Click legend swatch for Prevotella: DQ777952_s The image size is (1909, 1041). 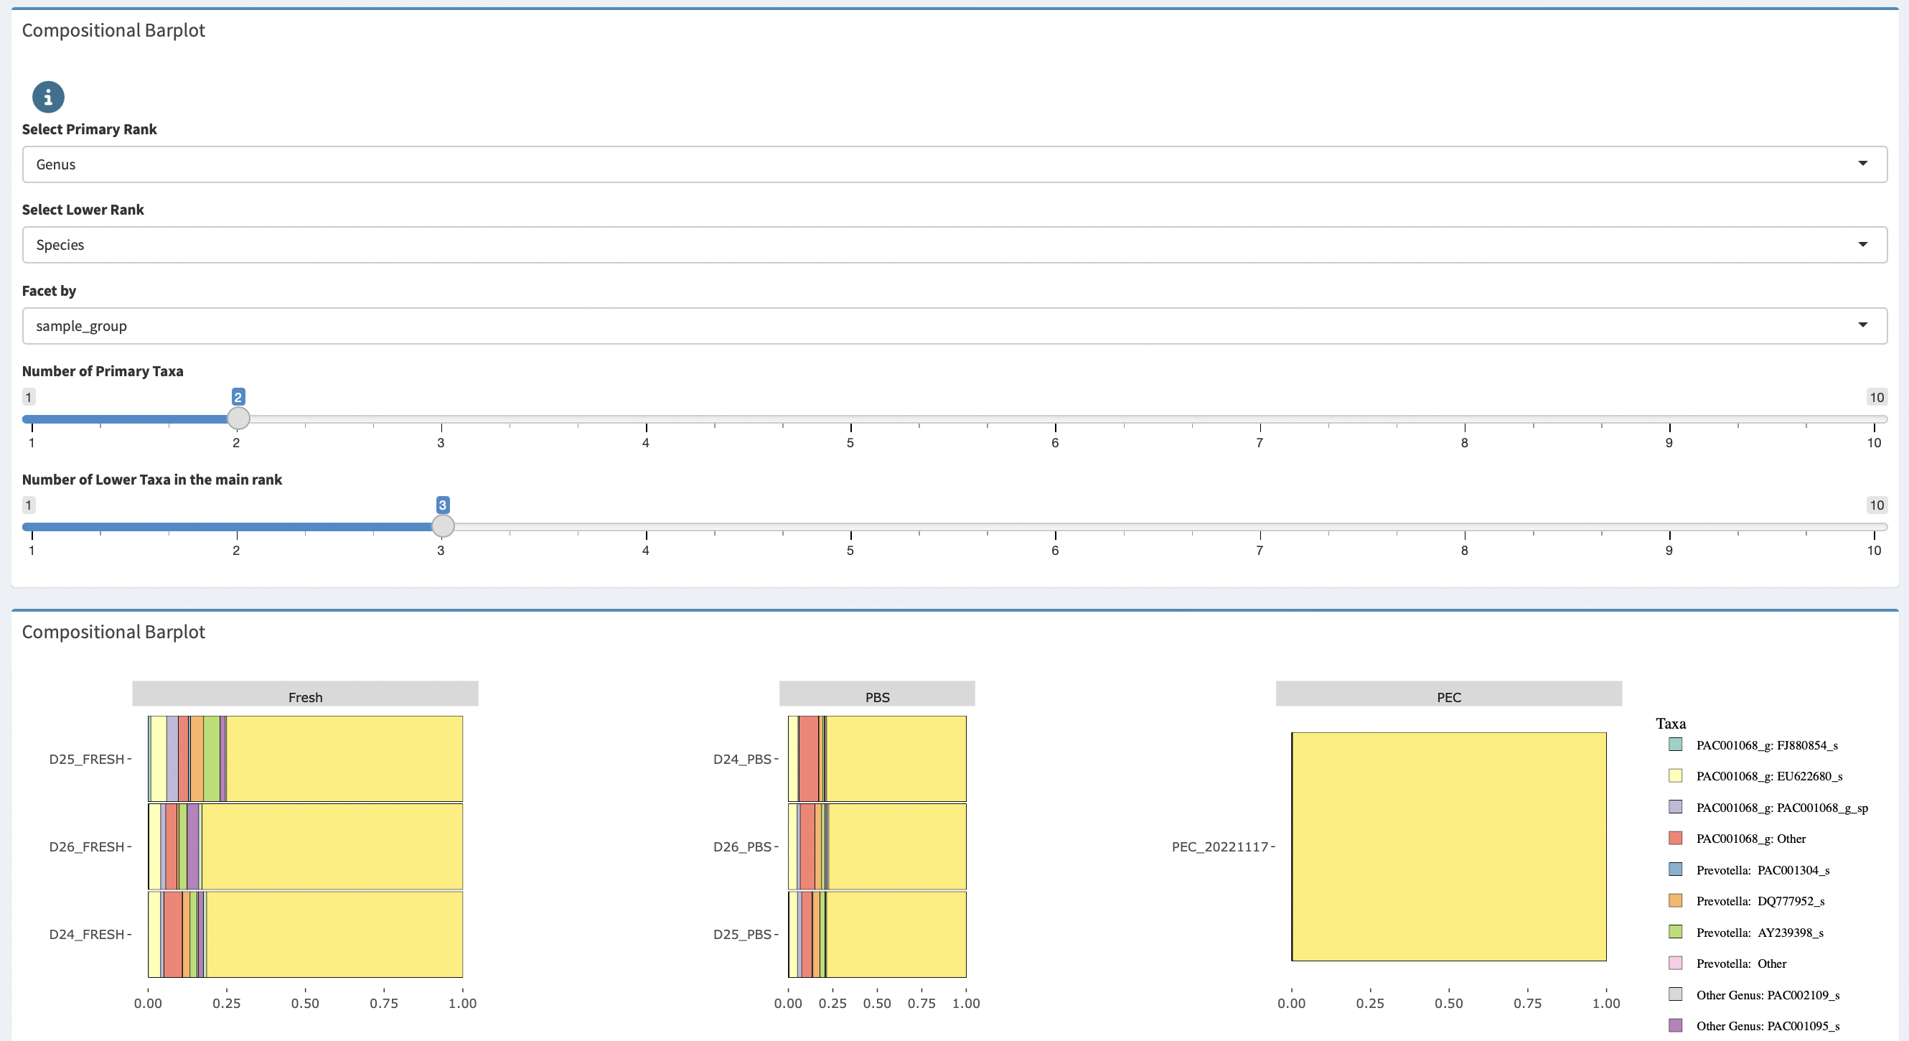tap(1676, 900)
